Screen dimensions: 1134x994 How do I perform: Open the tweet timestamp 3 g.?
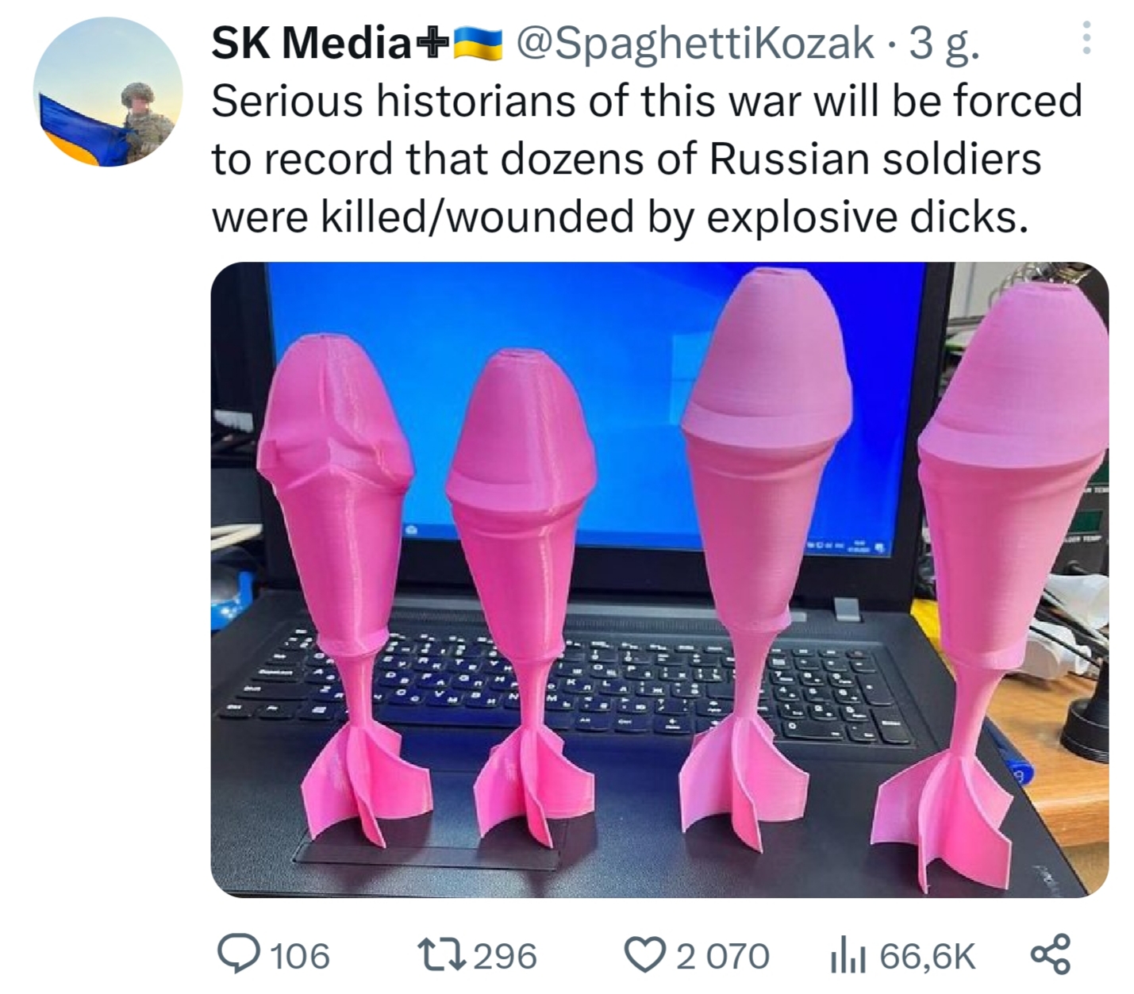944,44
